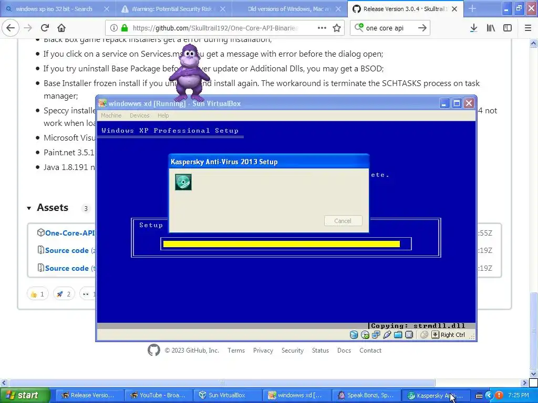Add thumbs up reaction
538x403 pixels.
point(37,294)
